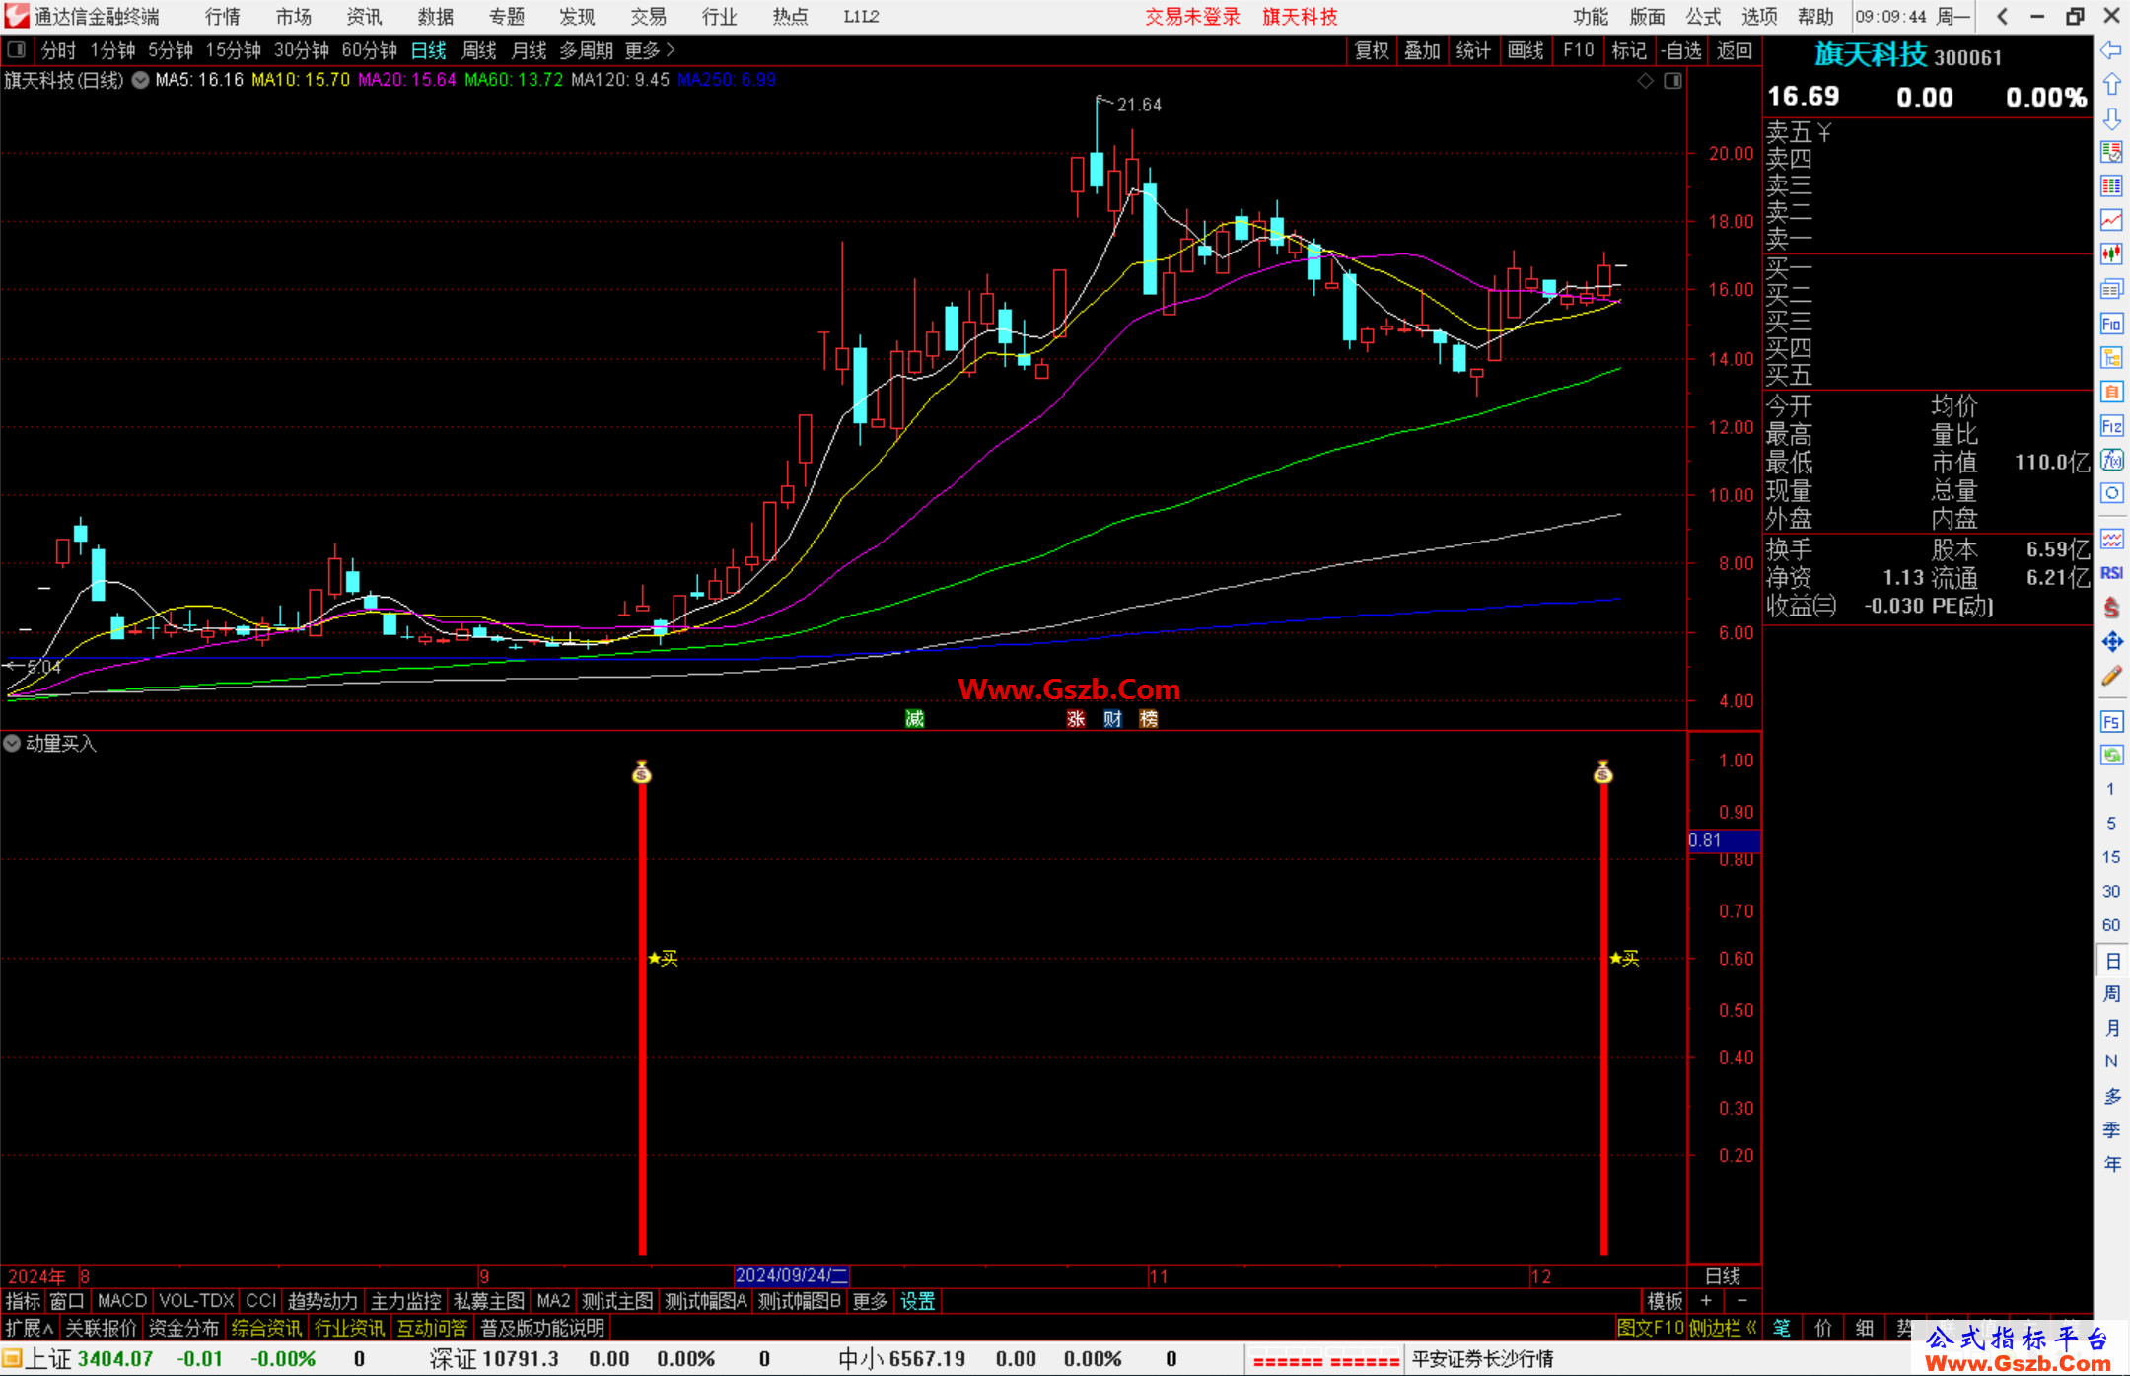The height and width of the screenshot is (1376, 2130).
Task: Click the down arrow icon in right sidebar
Action: point(2111,118)
